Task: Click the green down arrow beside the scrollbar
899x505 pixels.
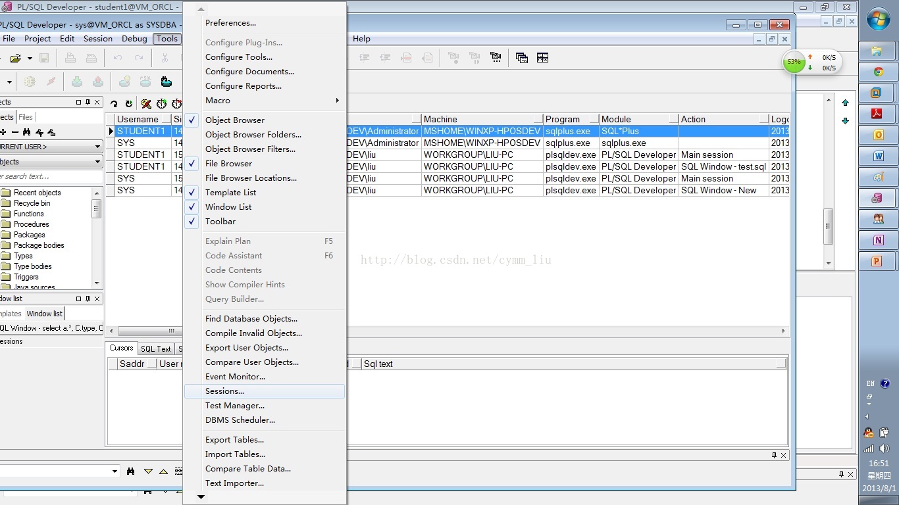Action: pos(846,121)
